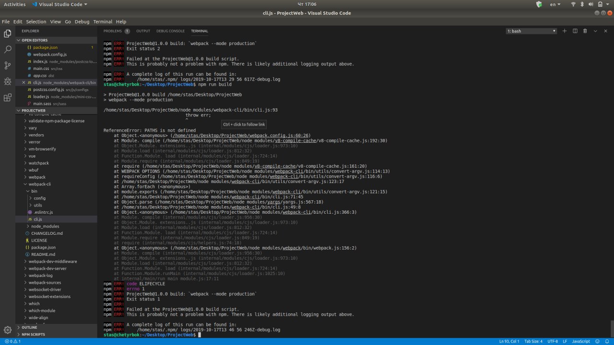Click the clock showing 17:06

click(307, 4)
